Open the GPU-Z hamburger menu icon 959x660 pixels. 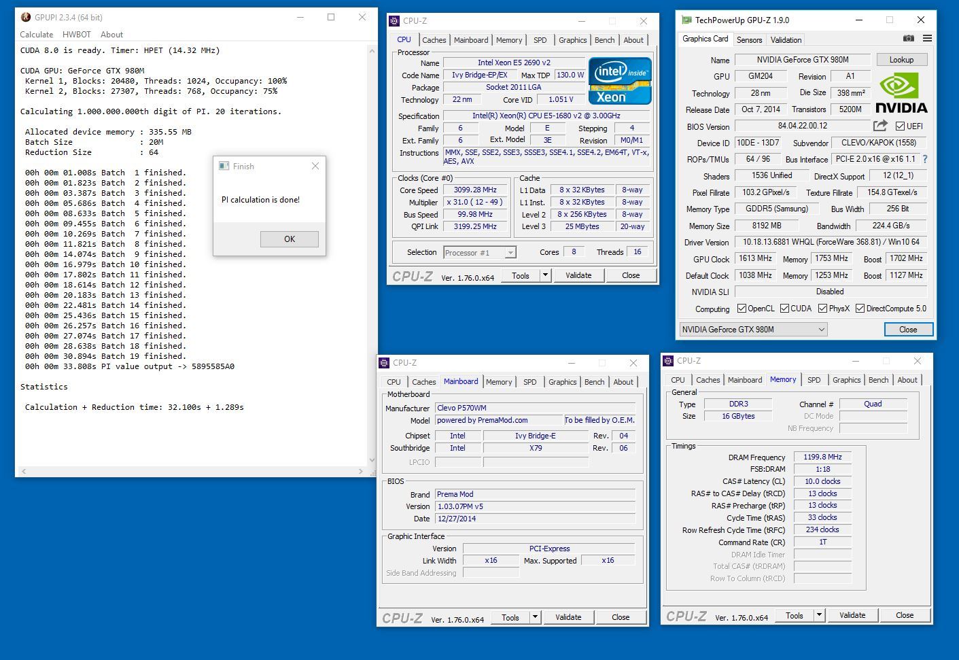click(927, 39)
